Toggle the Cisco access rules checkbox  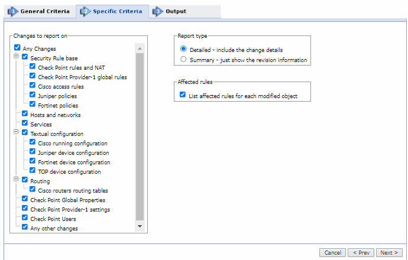pyautogui.click(x=33, y=86)
